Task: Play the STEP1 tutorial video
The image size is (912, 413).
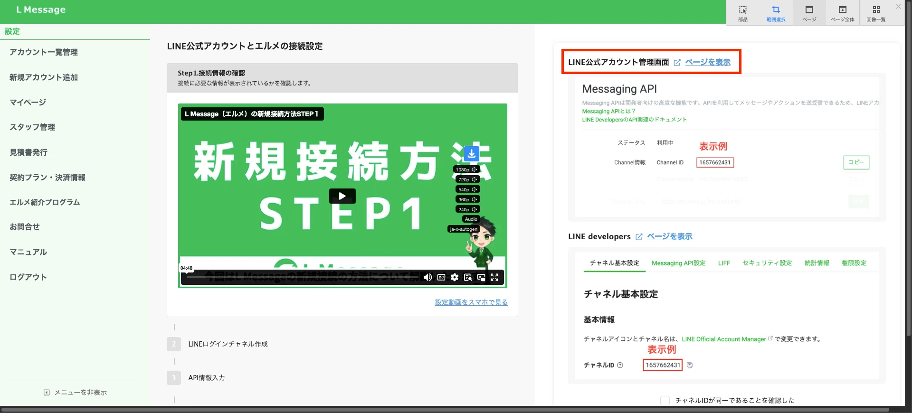Action: point(342,196)
